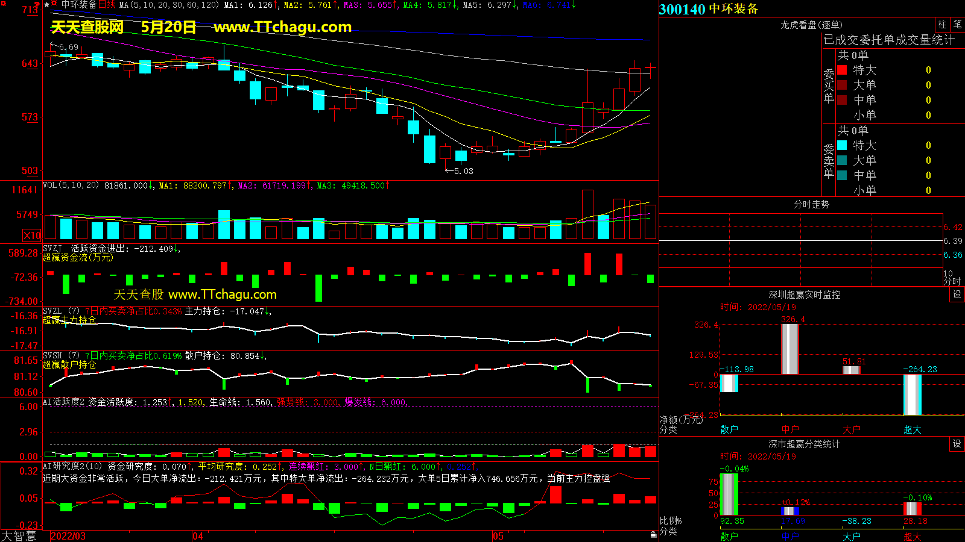Image resolution: width=965 pixels, height=542 pixels.
Task: Select the 日线 period label
Action: pyautogui.click(x=107, y=5)
